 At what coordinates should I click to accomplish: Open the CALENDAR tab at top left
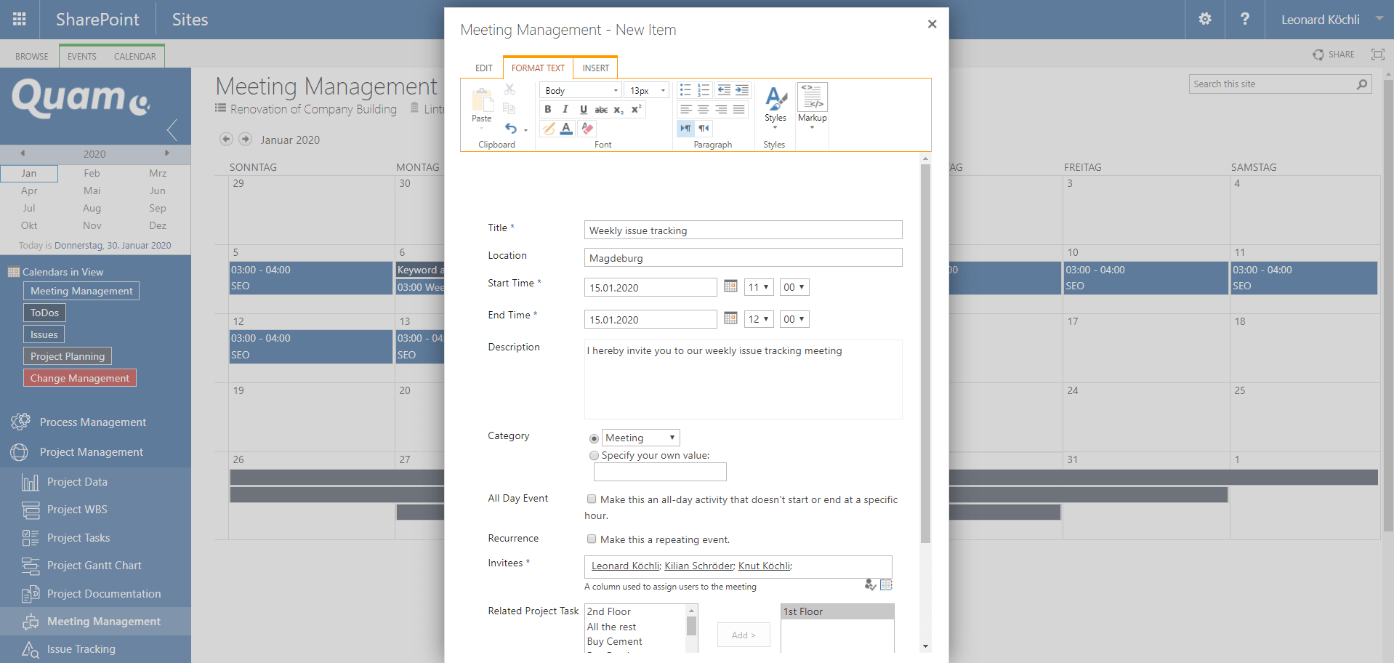pyautogui.click(x=134, y=56)
